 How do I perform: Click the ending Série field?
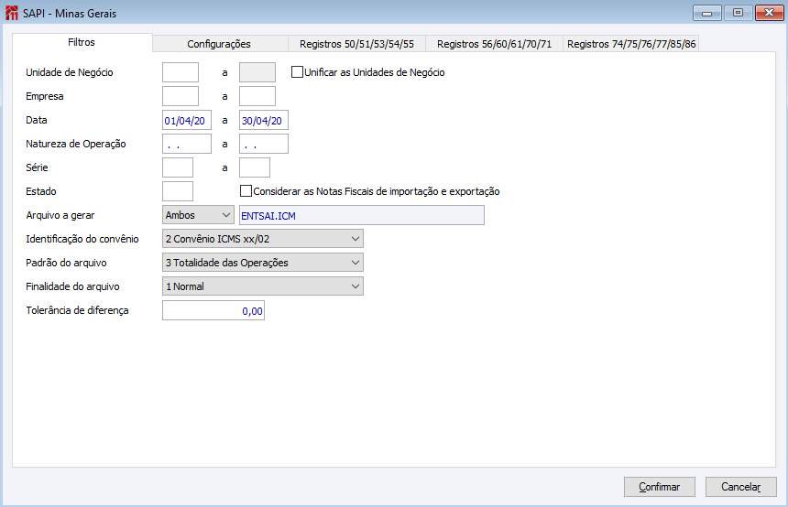[255, 167]
